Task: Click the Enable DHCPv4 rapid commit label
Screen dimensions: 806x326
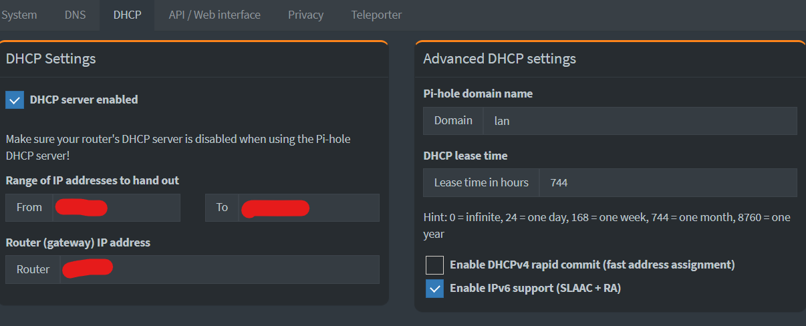Action: click(x=592, y=265)
